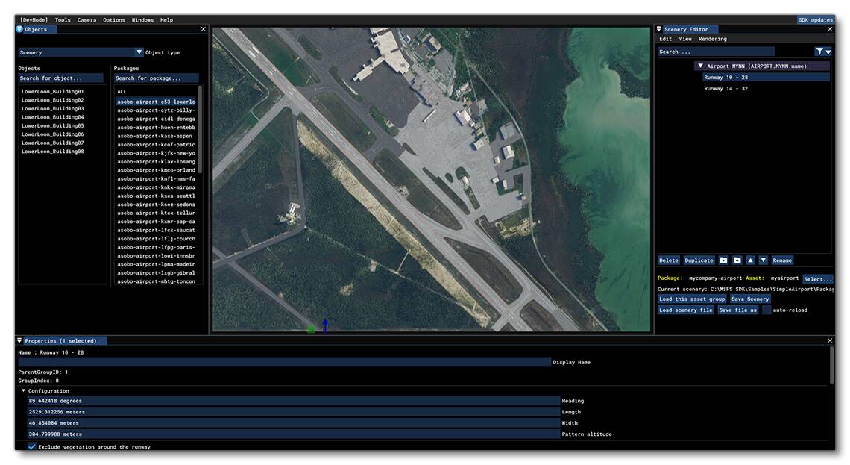Image resolution: width=850 pixels, height=465 pixels.
Task: Enable auto-reload for the scenery file
Action: (765, 309)
